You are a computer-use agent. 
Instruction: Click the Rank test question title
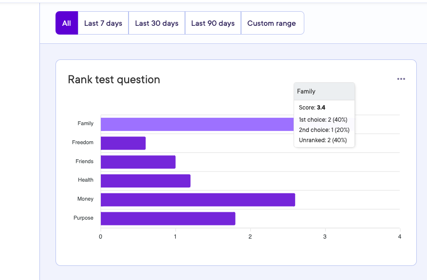(114, 79)
